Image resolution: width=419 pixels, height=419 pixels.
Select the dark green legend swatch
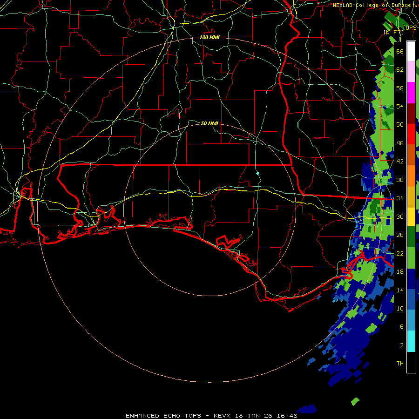411,237
